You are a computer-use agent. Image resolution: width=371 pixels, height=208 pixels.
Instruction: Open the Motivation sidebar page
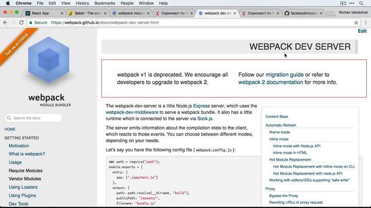tap(19, 146)
